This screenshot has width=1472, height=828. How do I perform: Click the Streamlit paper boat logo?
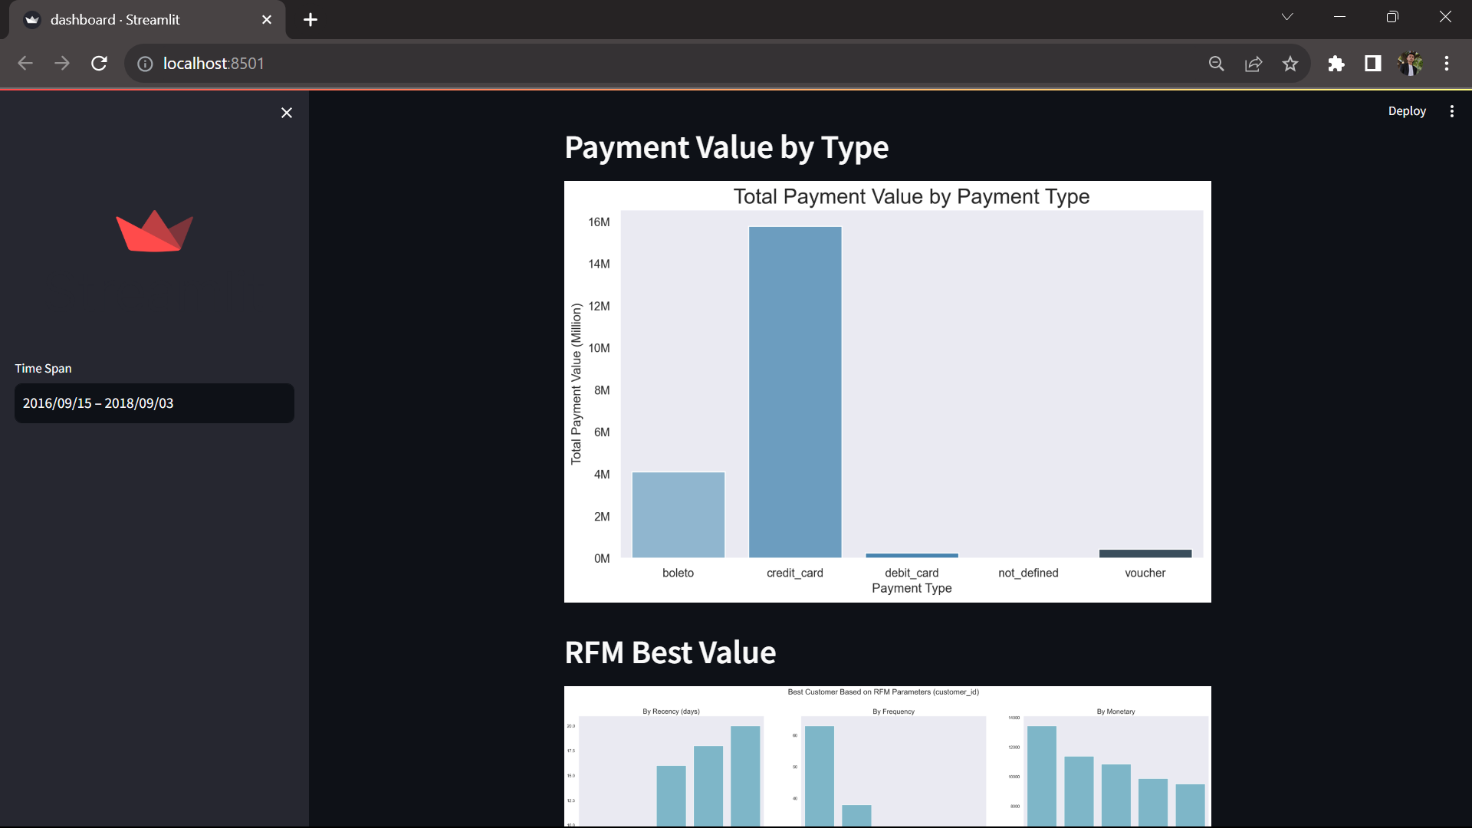(154, 231)
